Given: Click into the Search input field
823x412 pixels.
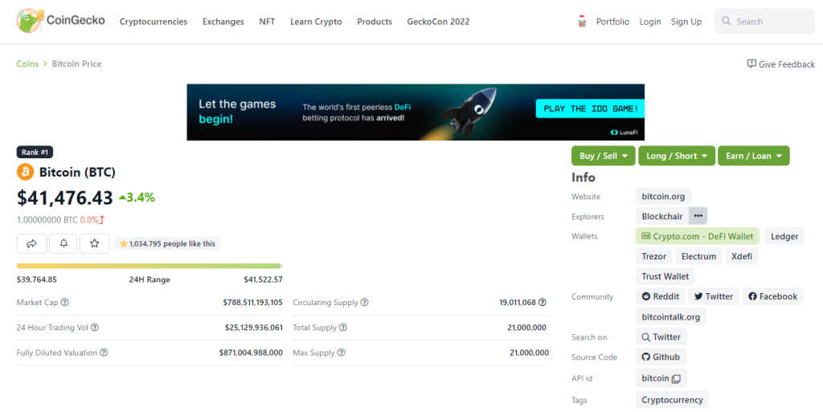Looking at the screenshot, I should pos(764,22).
